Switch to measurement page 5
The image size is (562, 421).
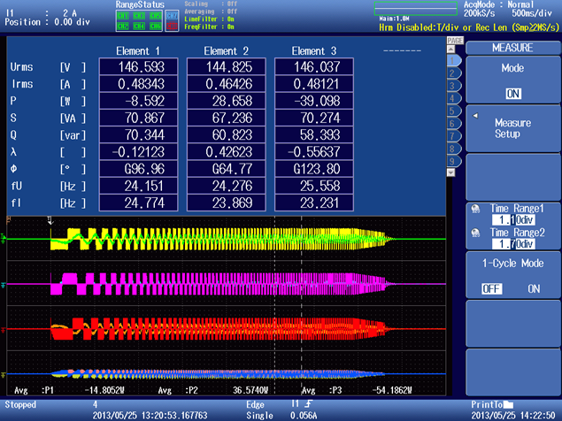click(454, 111)
